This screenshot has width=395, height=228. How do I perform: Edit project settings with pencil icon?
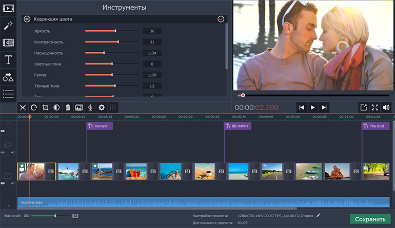[x=319, y=216]
